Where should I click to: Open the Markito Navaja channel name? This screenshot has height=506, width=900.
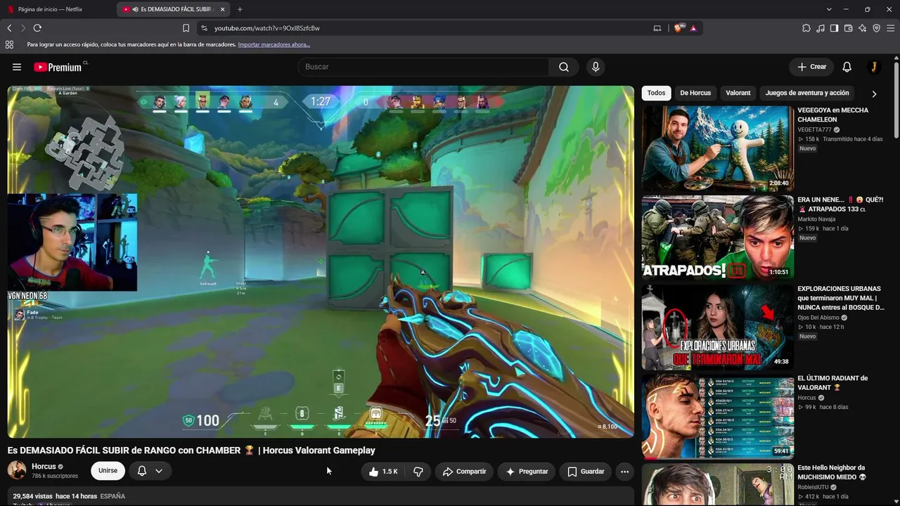pos(817,219)
